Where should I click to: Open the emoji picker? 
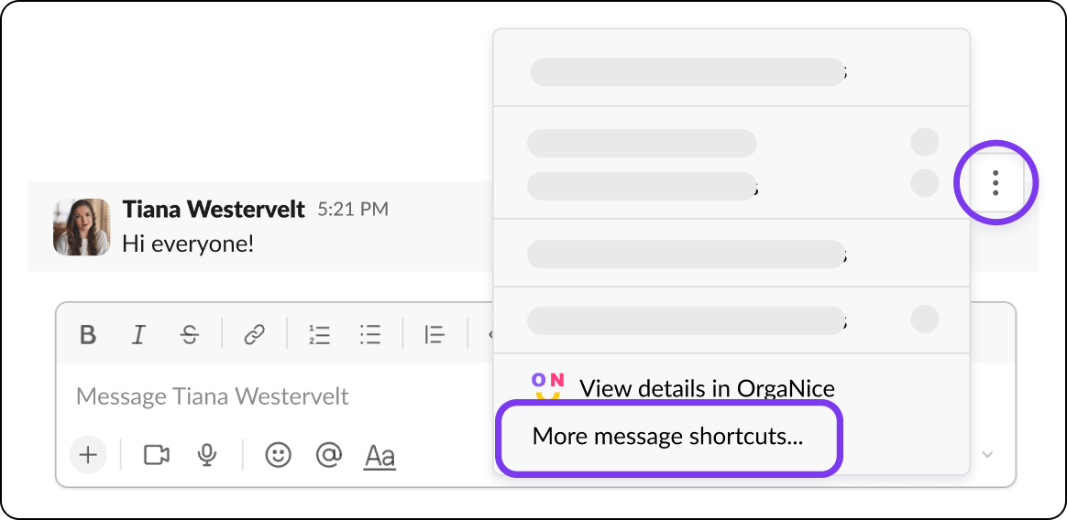point(278,455)
